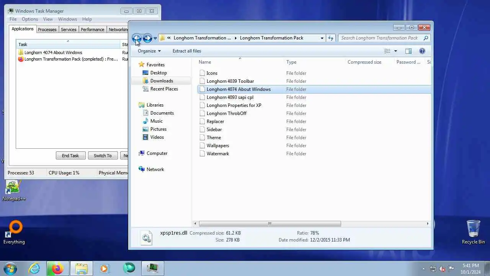This screenshot has height=276, width=490.
Task: Open Desktop in navigation pane
Action: 155,73
